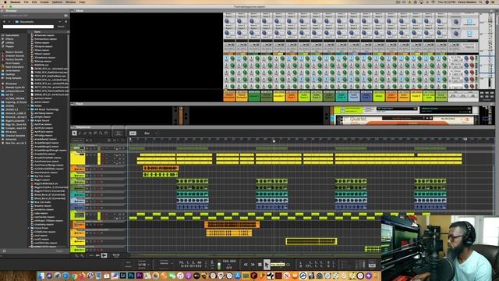Select Instruments in Browser sidebar
The width and height of the screenshot is (499, 281).
tap(12, 35)
